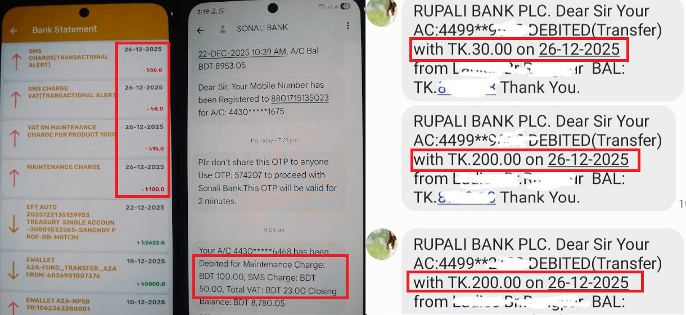The width and height of the screenshot is (686, 315).
Task: Tap the Bank Statement header title
Action: (x=65, y=30)
